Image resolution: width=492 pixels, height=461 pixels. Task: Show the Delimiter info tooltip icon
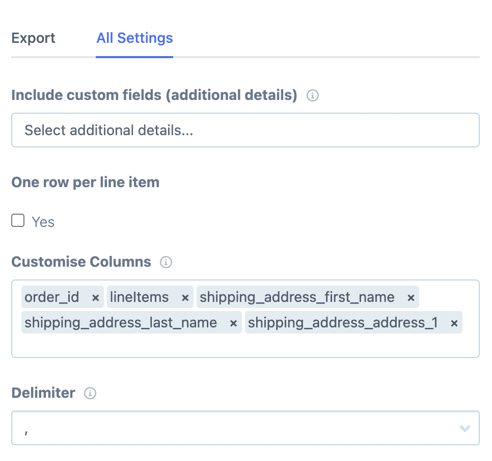click(x=90, y=393)
